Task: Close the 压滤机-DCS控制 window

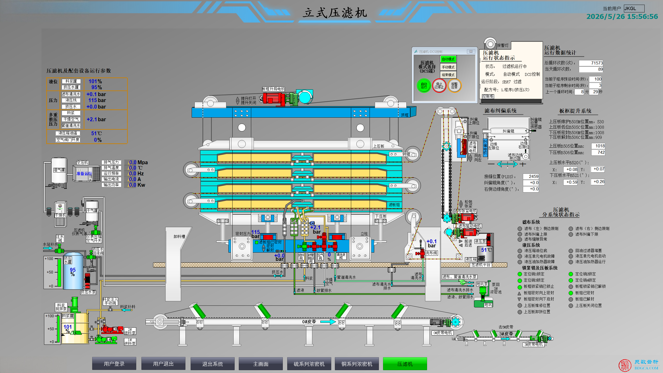Action: tap(471, 52)
